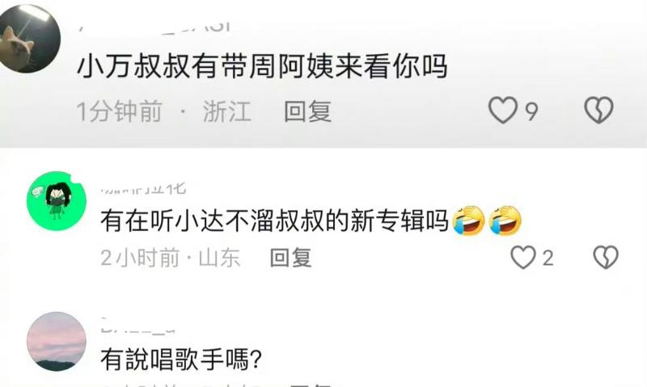Tap the 浙江 location label
Screen dimensions: 647x387
[227, 111]
